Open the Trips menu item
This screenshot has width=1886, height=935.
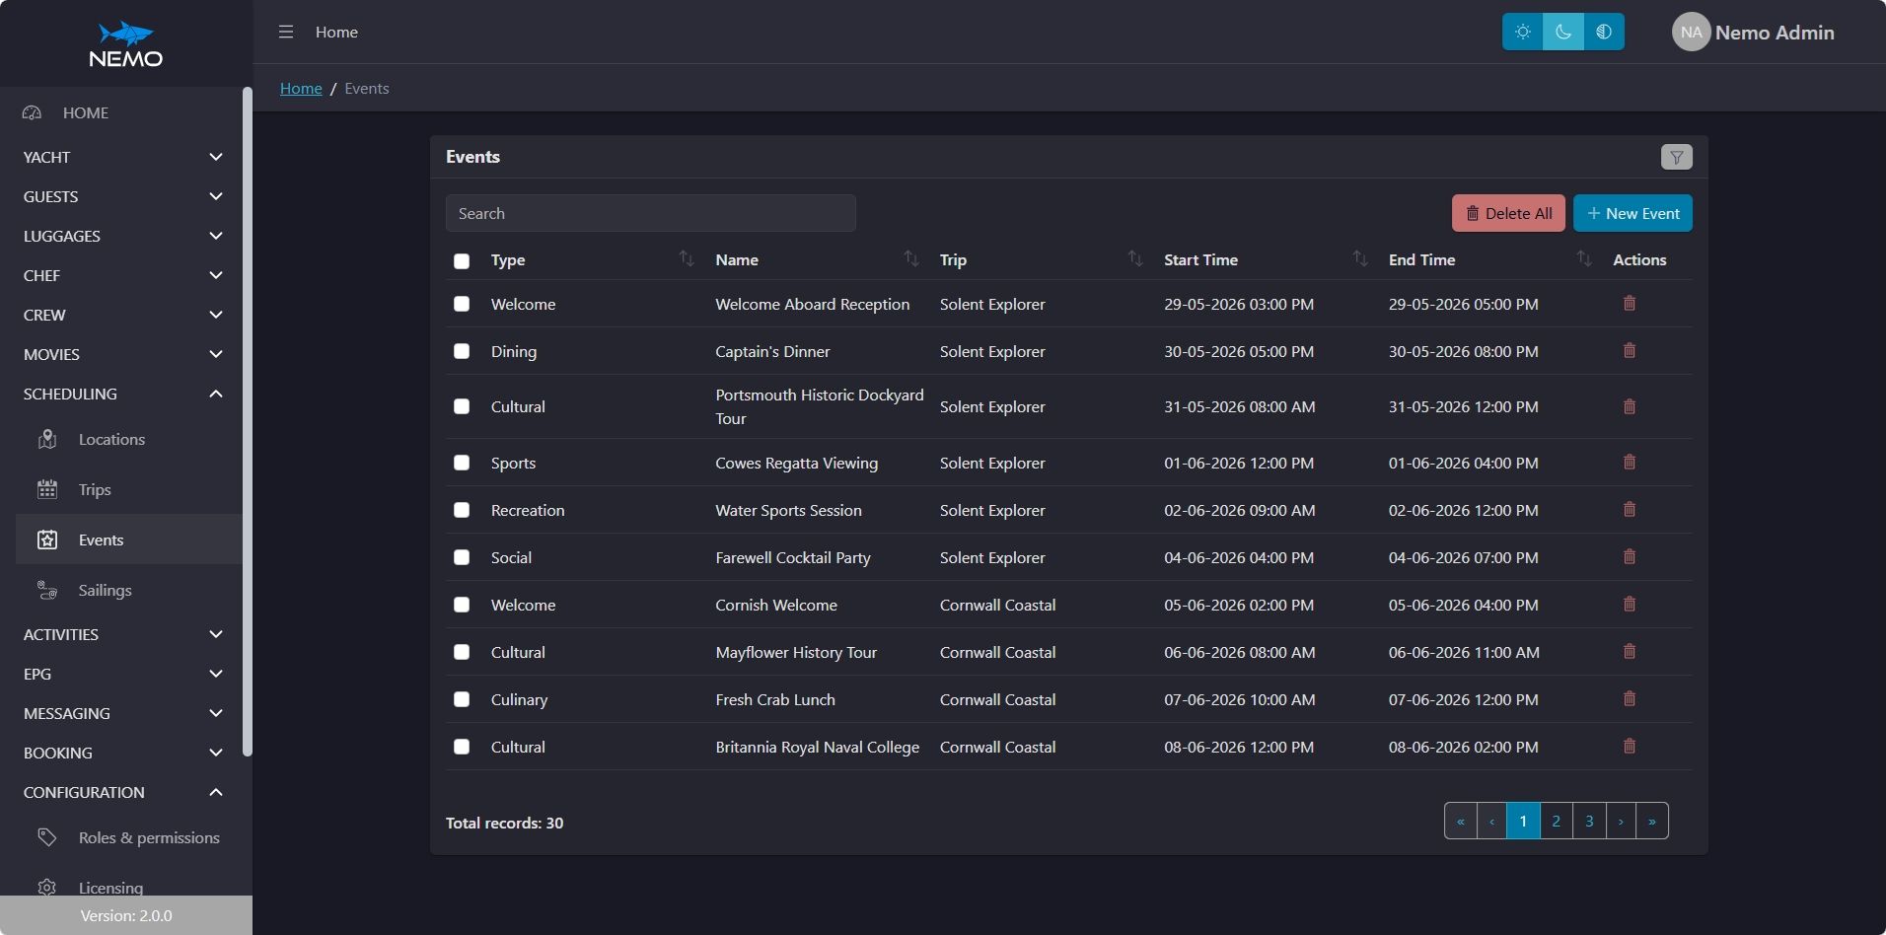pos(128,489)
